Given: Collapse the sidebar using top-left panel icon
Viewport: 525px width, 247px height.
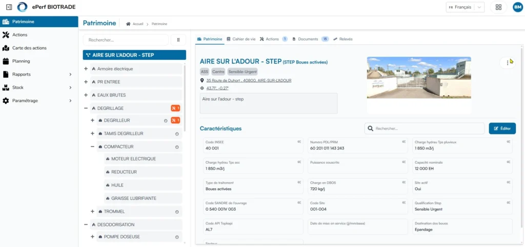Looking at the screenshot, I should tap(9, 7).
